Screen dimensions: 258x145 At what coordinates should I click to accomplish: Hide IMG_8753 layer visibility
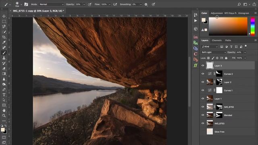click(203, 123)
